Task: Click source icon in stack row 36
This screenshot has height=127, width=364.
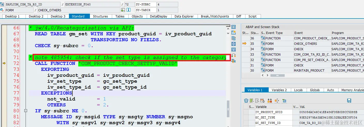Action: click(263, 38)
